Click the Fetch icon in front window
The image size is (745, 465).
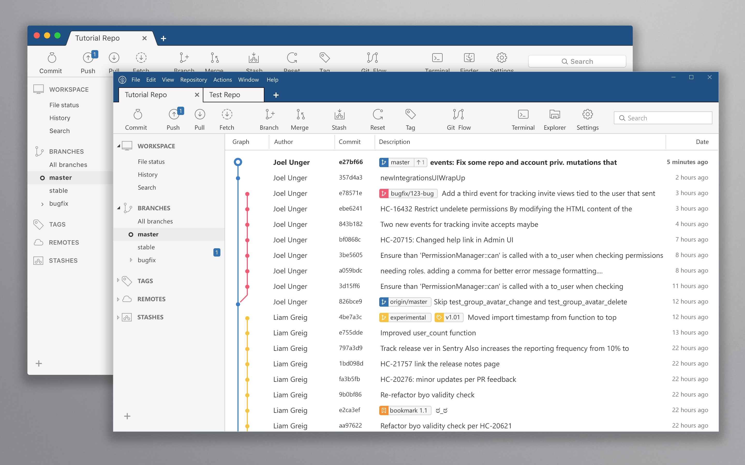tap(227, 115)
